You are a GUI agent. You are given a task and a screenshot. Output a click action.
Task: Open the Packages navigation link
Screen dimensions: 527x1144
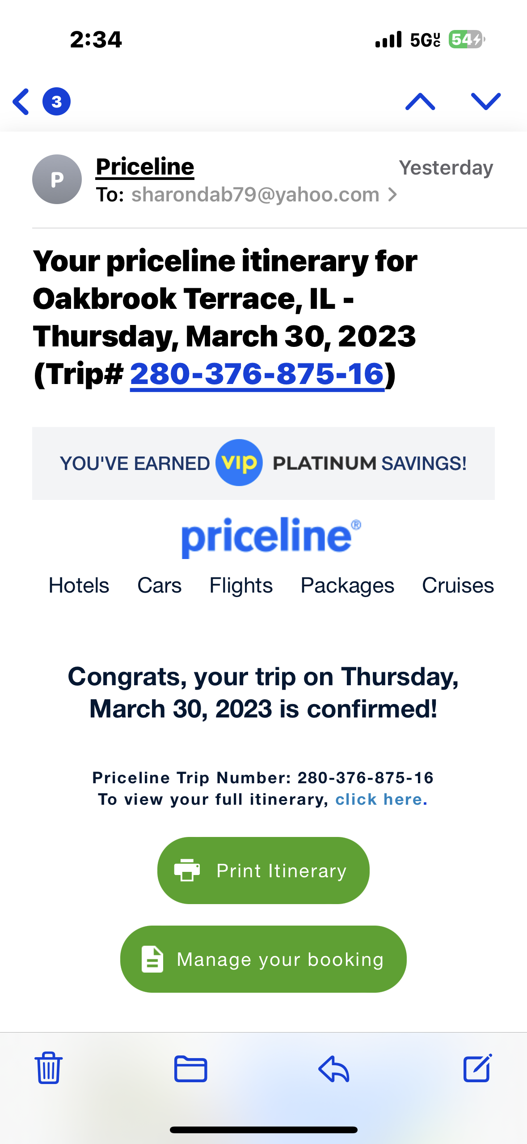coord(347,585)
